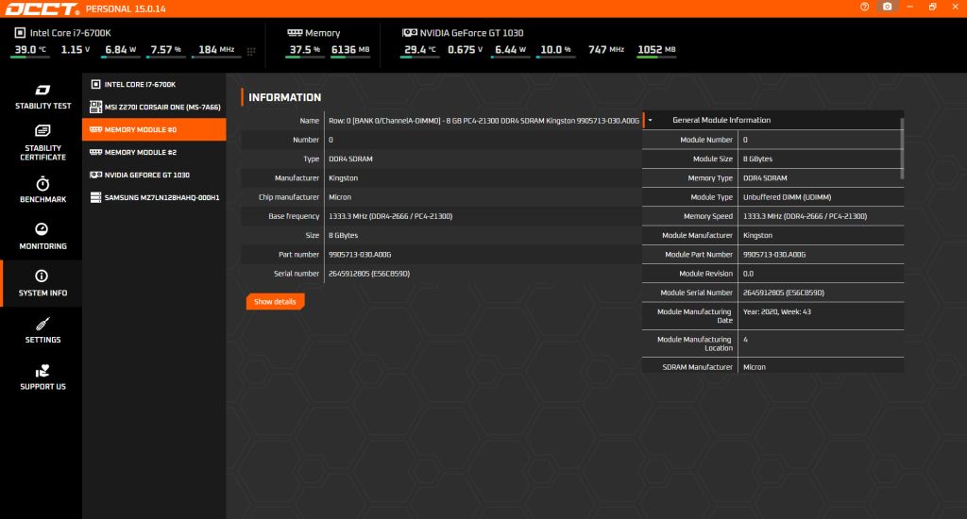The width and height of the screenshot is (967, 519).
Task: Go to the Benchmark section
Action: pos(42,190)
